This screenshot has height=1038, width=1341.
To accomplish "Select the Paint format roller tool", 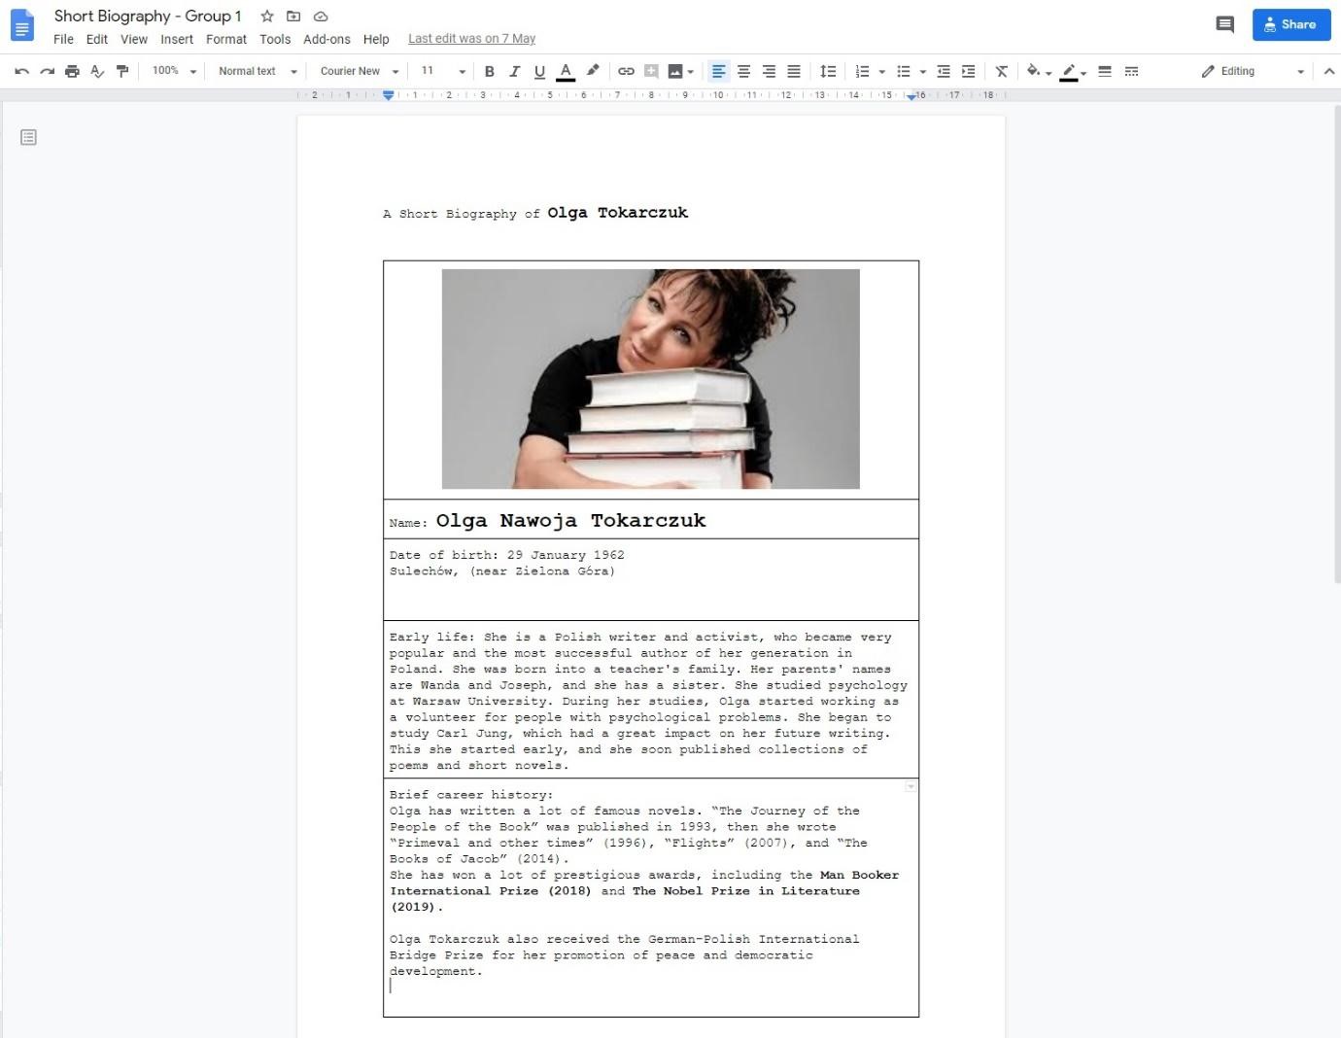I will tap(122, 71).
